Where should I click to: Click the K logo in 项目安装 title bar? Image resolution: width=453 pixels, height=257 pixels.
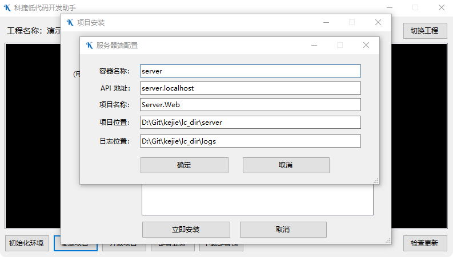(70, 23)
